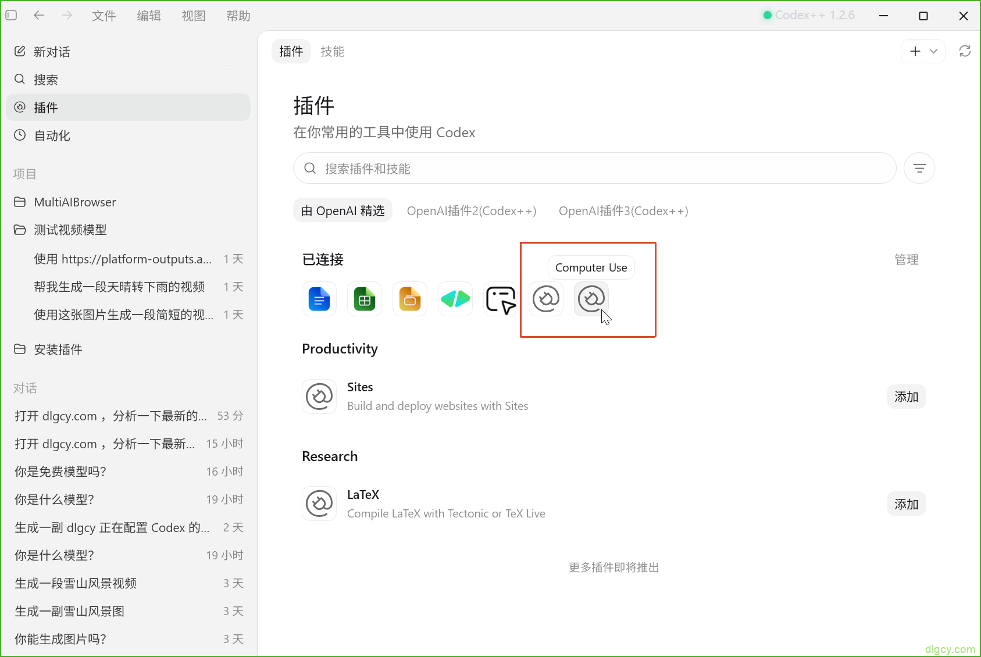Open the 安装插件 project
This screenshot has width=981, height=657.
click(128, 349)
